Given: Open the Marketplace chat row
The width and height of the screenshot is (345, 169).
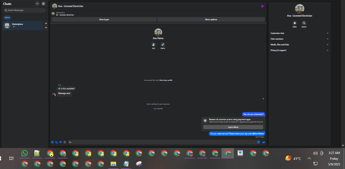Looking at the screenshot, I should [23, 25].
